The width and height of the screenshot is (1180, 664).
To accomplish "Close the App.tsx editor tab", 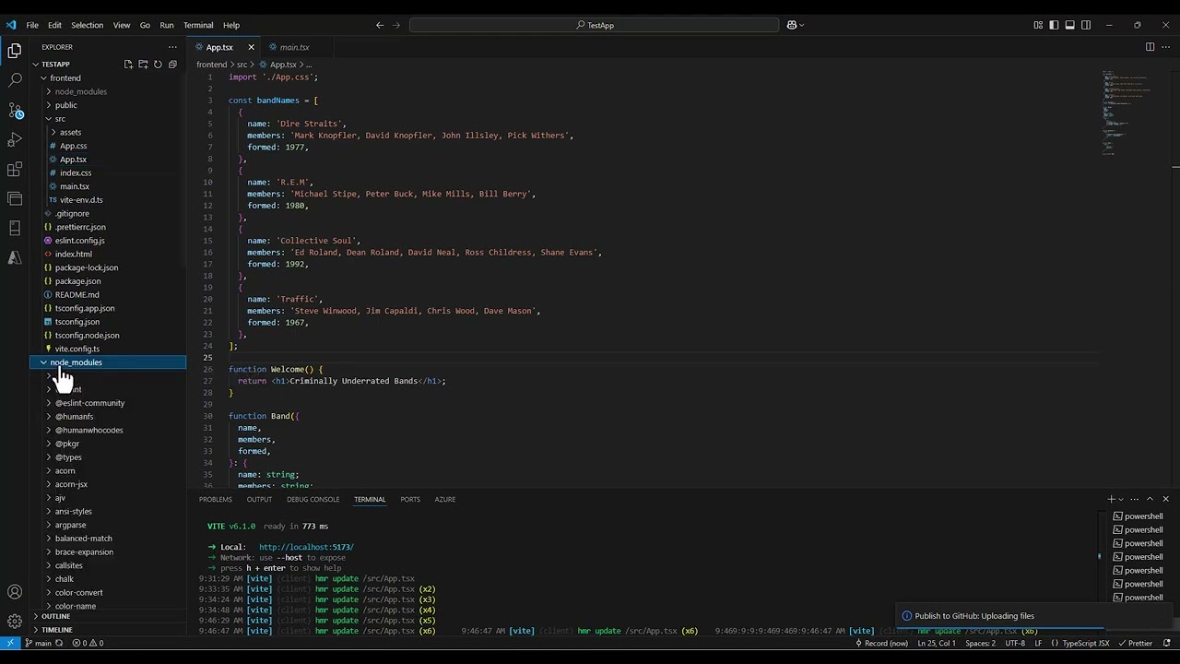I will 251,47.
